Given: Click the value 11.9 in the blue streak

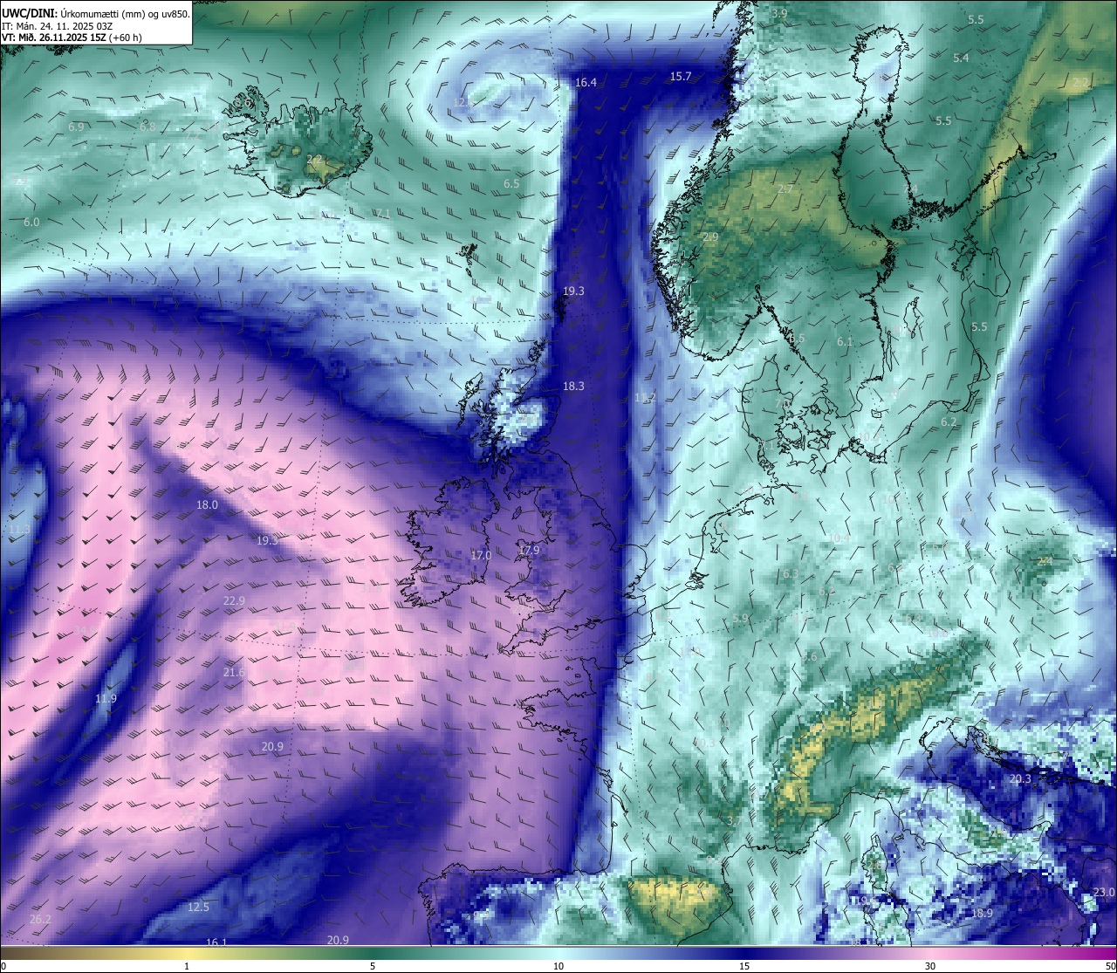Looking at the screenshot, I should pos(106,699).
